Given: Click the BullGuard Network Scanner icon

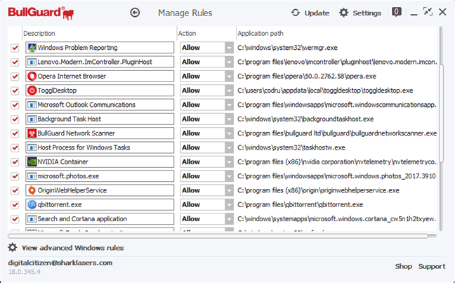Looking at the screenshot, I should click(32, 133).
